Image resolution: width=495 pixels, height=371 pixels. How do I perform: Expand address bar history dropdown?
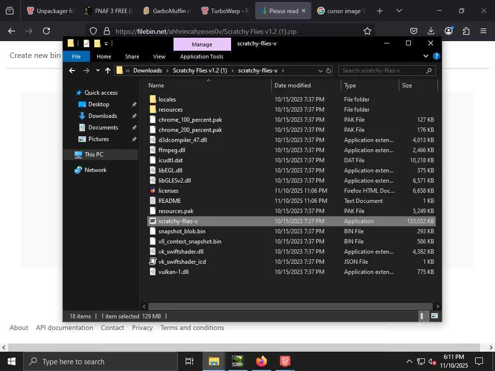pyautogui.click(x=320, y=71)
